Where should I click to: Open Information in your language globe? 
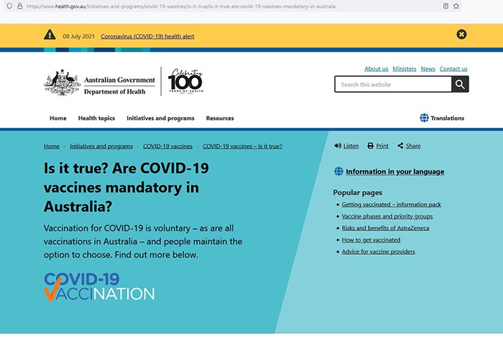(338, 172)
